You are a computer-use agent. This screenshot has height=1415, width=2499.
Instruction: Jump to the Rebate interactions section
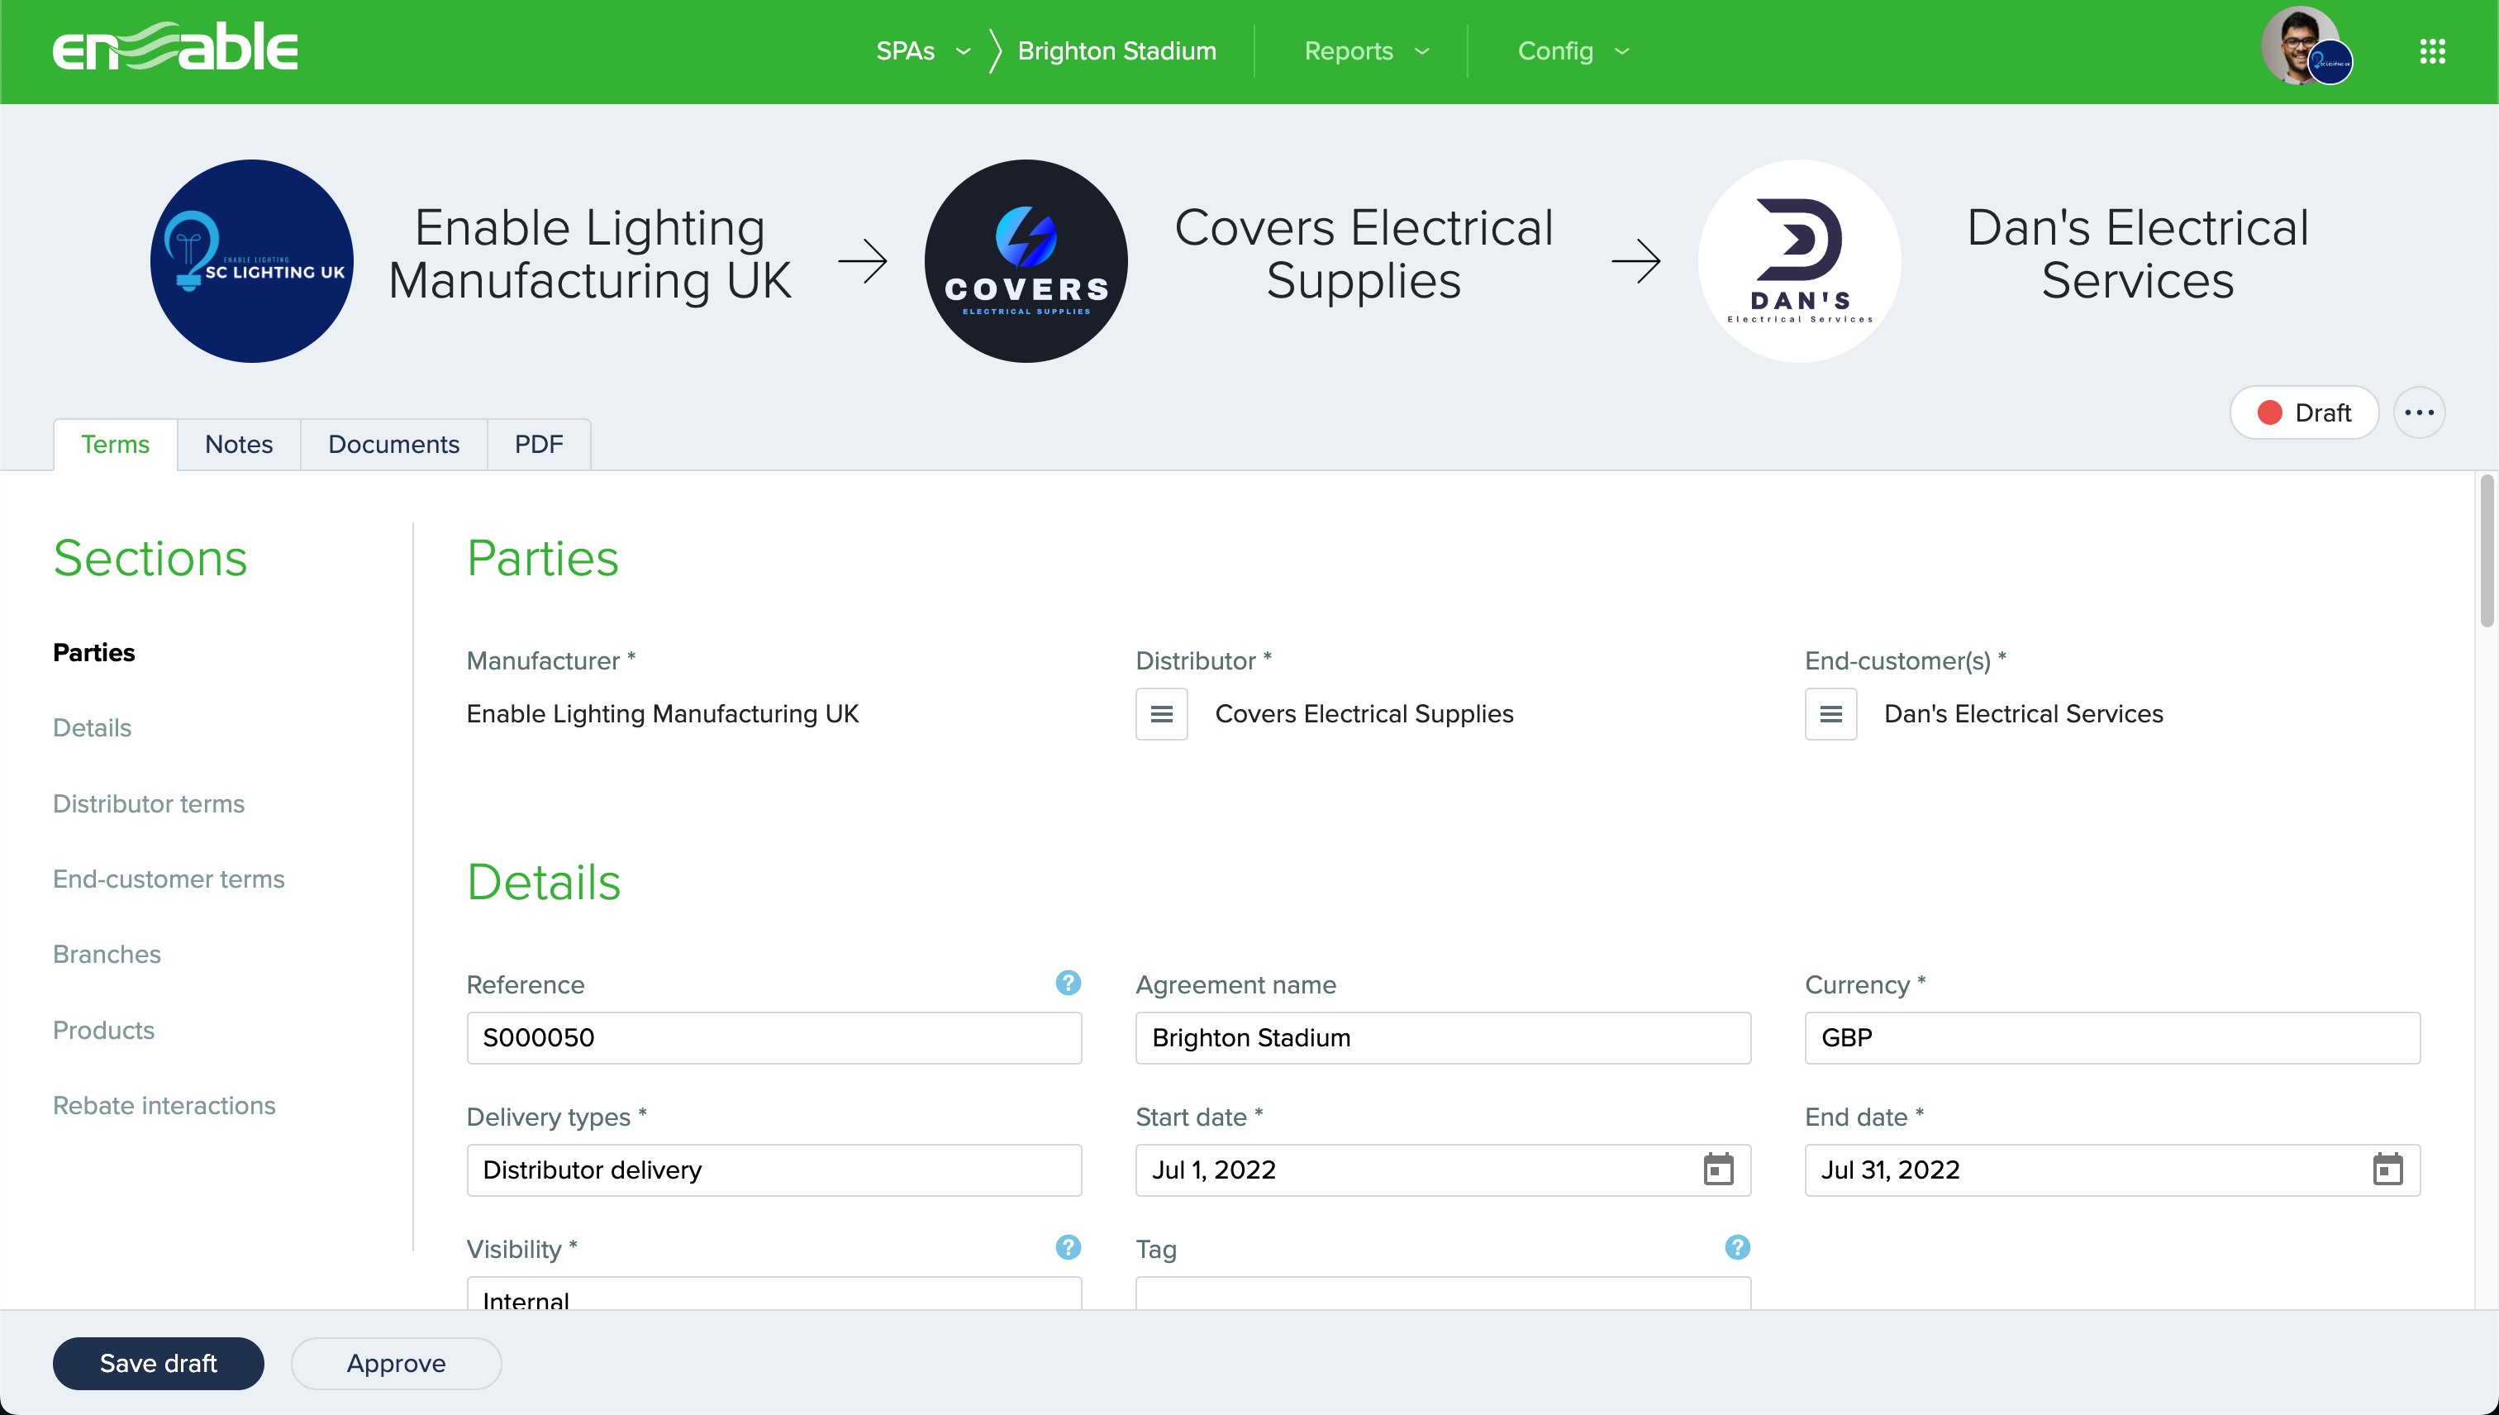click(x=164, y=1106)
